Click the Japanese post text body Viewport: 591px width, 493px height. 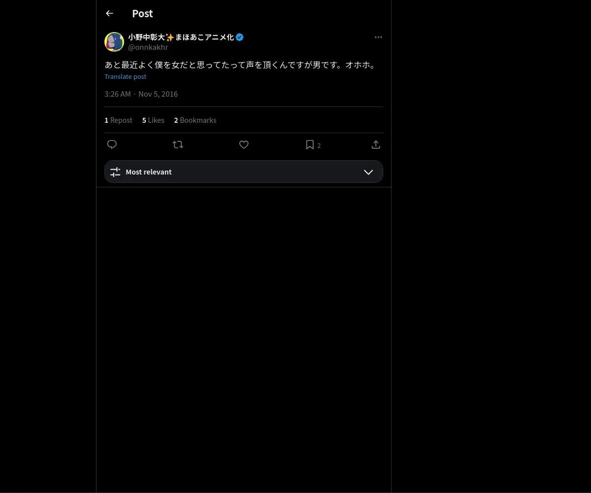(240, 65)
